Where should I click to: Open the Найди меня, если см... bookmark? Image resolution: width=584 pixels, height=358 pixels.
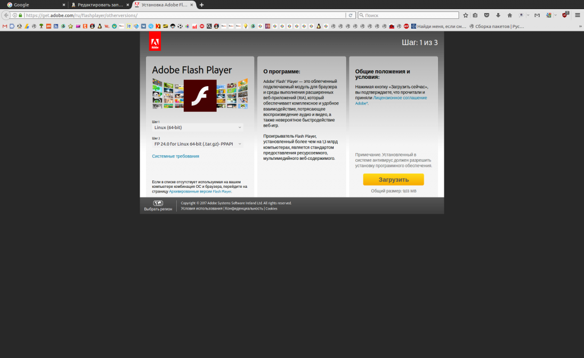click(439, 26)
